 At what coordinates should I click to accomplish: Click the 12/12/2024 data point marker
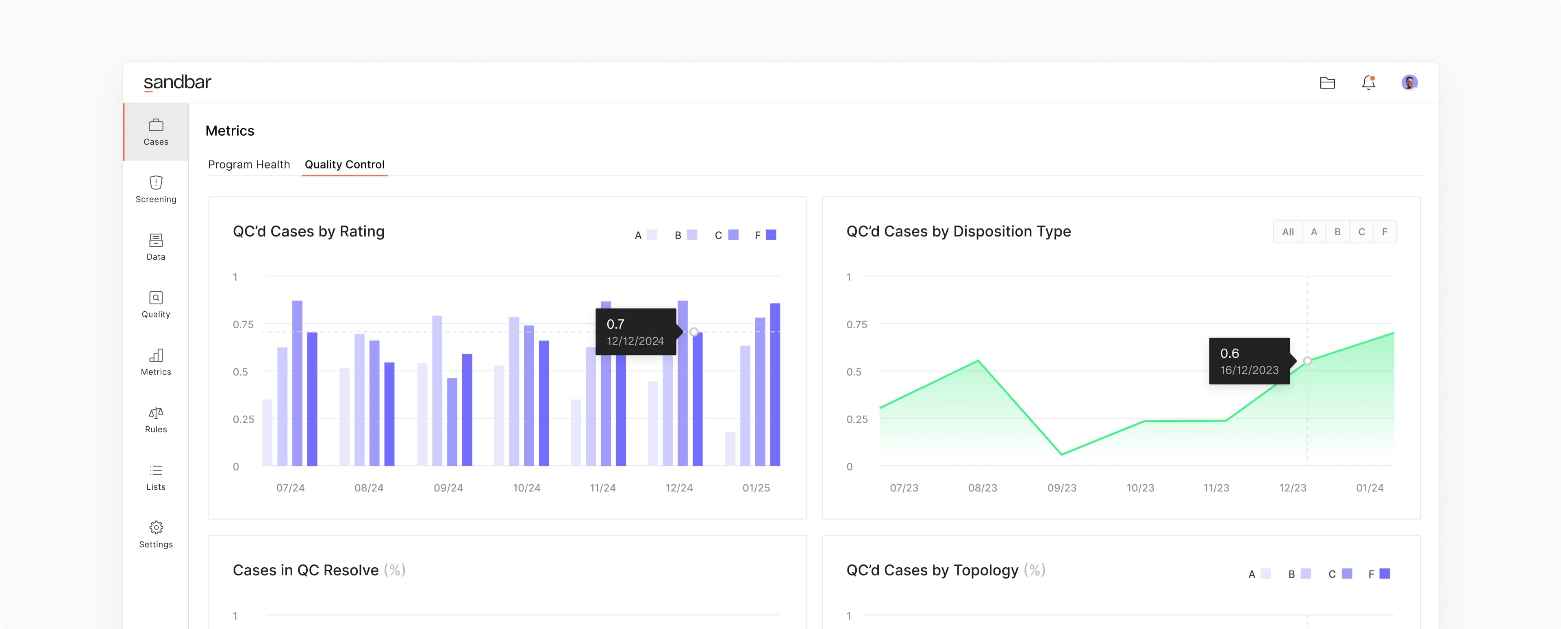click(694, 332)
